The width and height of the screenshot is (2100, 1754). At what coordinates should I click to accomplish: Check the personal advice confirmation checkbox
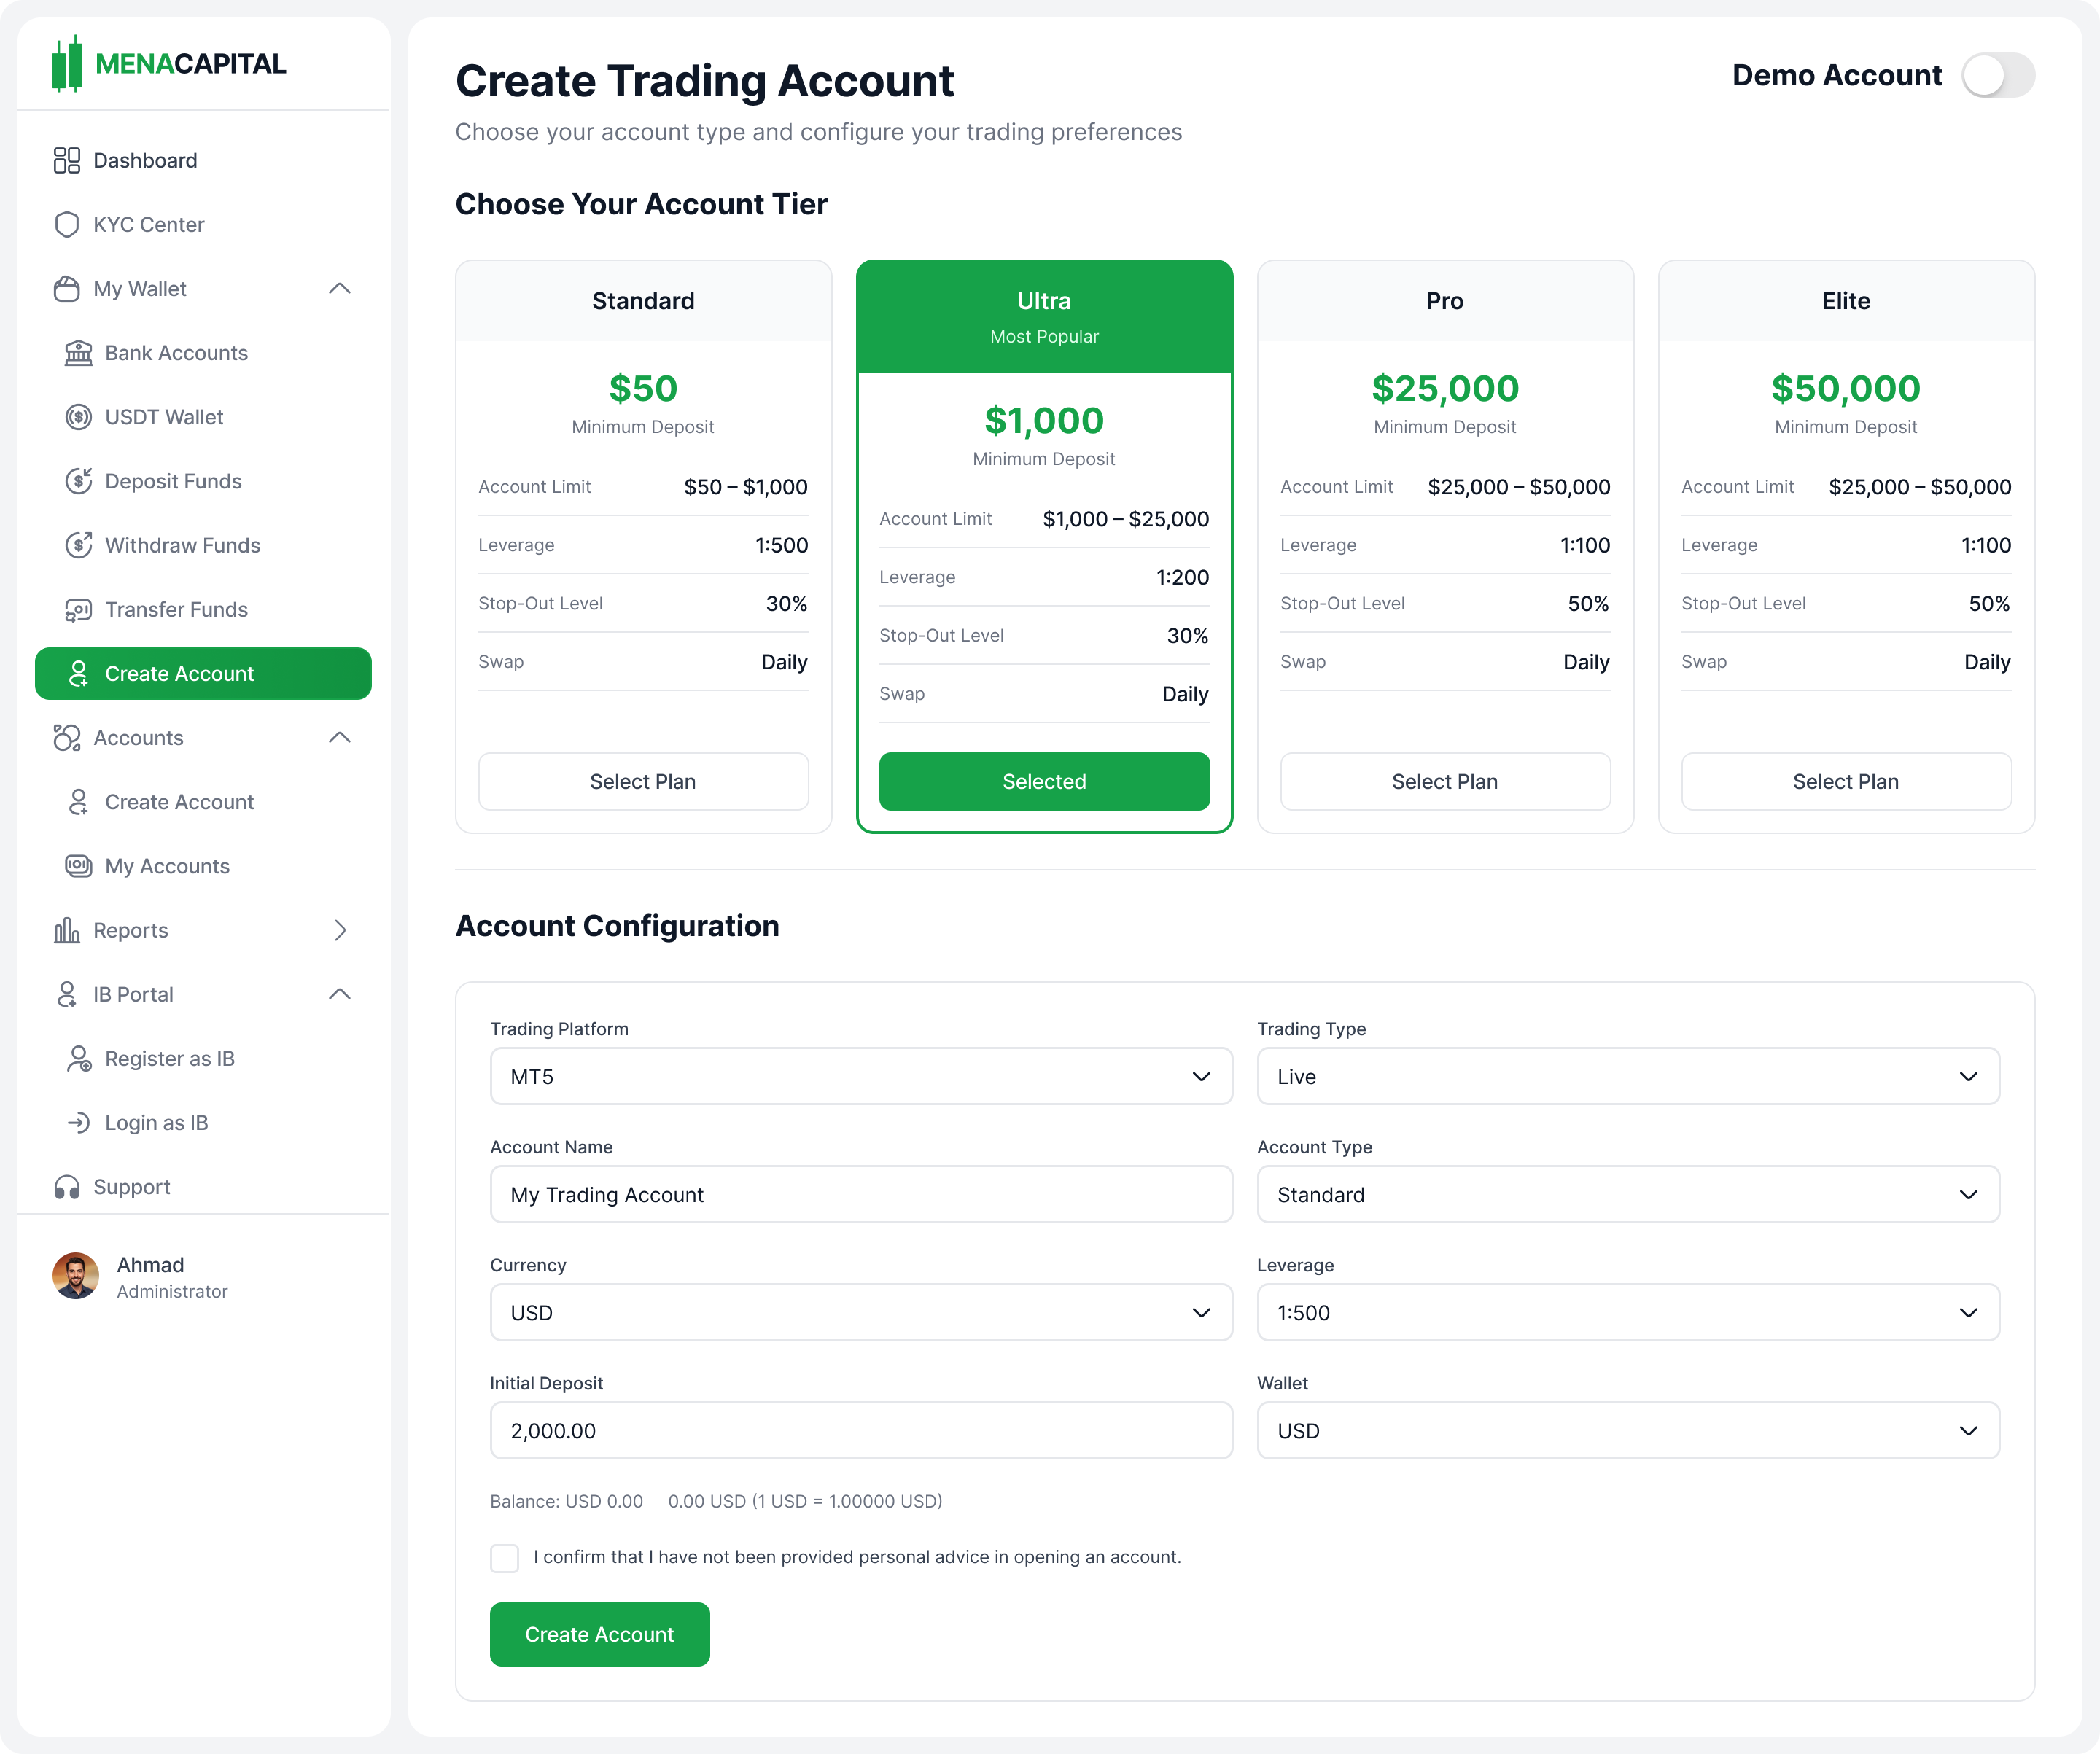[x=505, y=1558]
